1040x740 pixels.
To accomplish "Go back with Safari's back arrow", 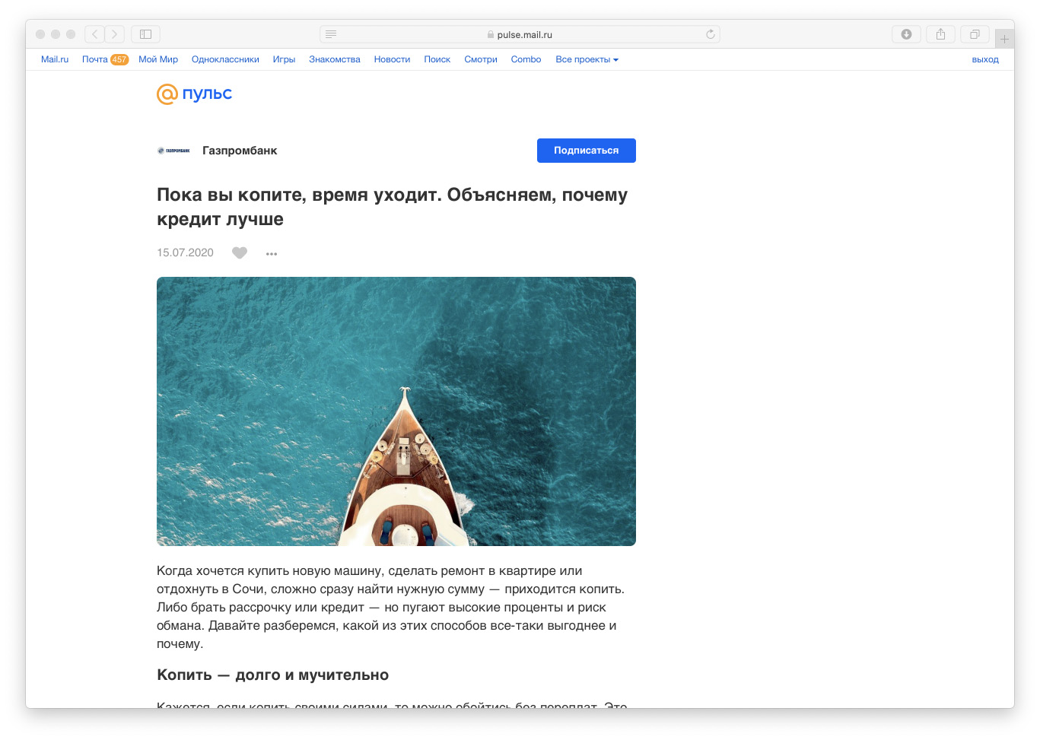I will click(x=94, y=34).
